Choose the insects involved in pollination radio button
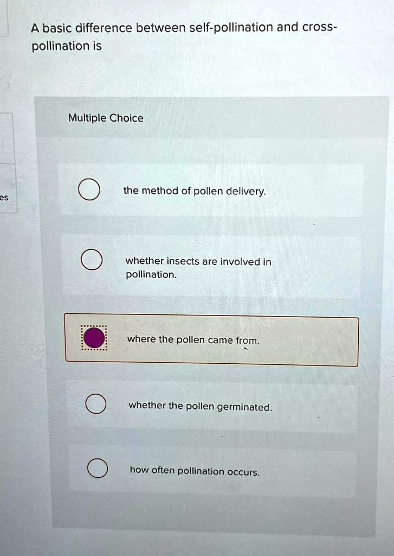Screen dimensions: 394x556 (x=91, y=260)
